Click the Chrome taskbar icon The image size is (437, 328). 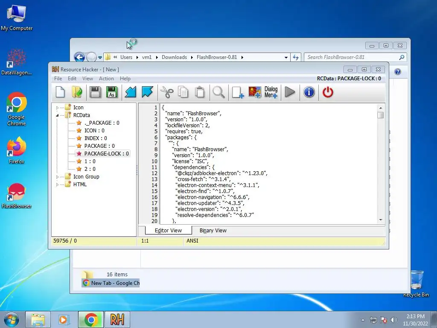click(x=91, y=319)
